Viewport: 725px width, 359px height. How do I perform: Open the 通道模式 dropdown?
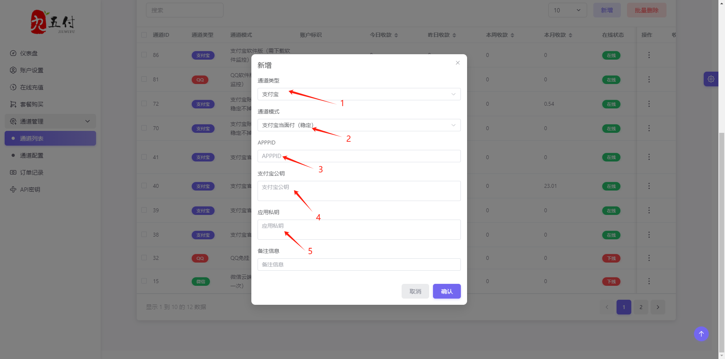point(359,125)
